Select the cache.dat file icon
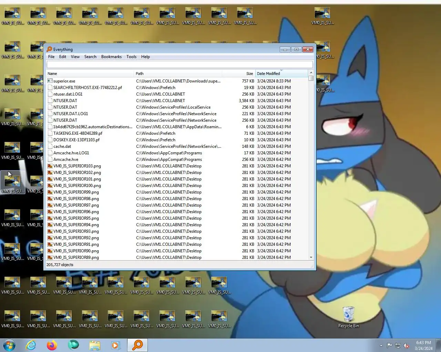Screen dimensions: 441x352 50,146
